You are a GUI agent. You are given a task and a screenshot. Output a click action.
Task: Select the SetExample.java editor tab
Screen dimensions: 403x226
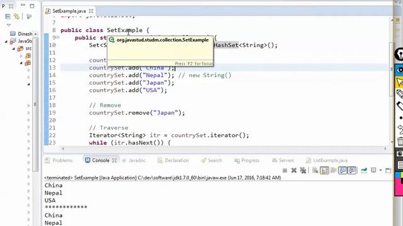pyautogui.click(x=69, y=11)
